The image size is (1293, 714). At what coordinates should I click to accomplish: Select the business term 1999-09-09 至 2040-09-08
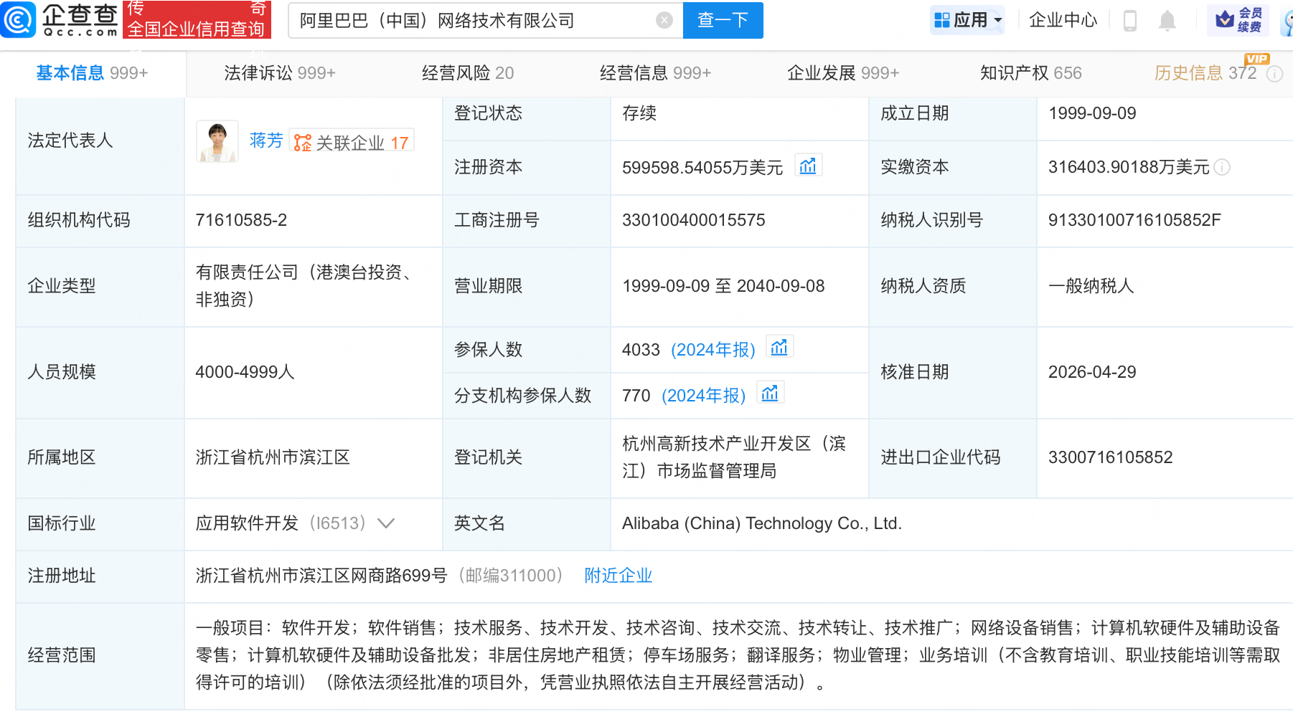pos(723,286)
